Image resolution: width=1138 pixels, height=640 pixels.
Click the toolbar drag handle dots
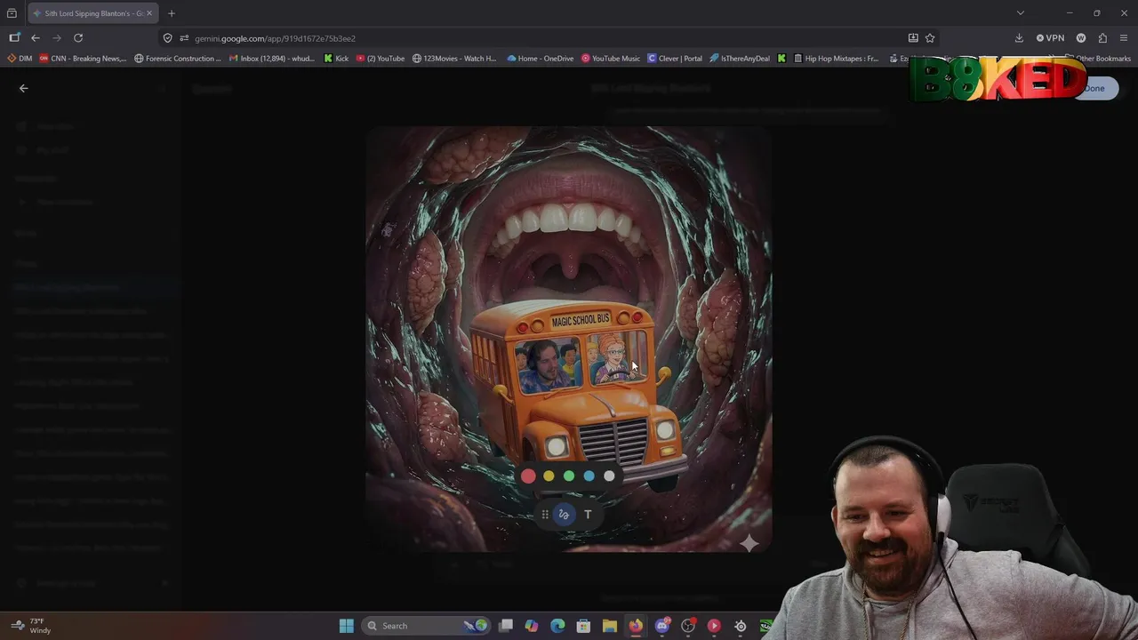click(x=544, y=515)
